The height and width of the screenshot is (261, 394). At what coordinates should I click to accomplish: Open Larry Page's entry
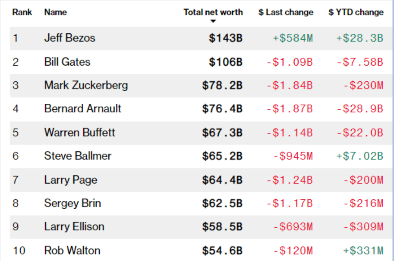point(70,179)
